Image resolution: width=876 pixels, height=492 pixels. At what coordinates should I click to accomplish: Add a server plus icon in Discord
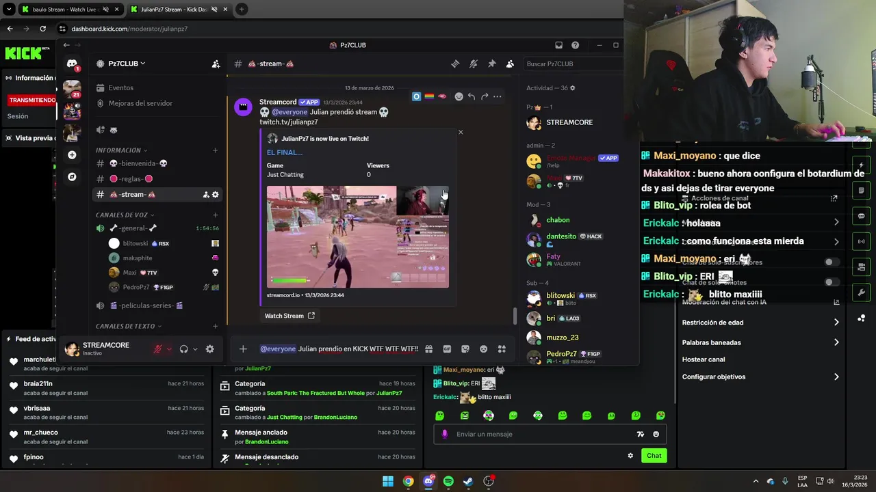(72, 154)
